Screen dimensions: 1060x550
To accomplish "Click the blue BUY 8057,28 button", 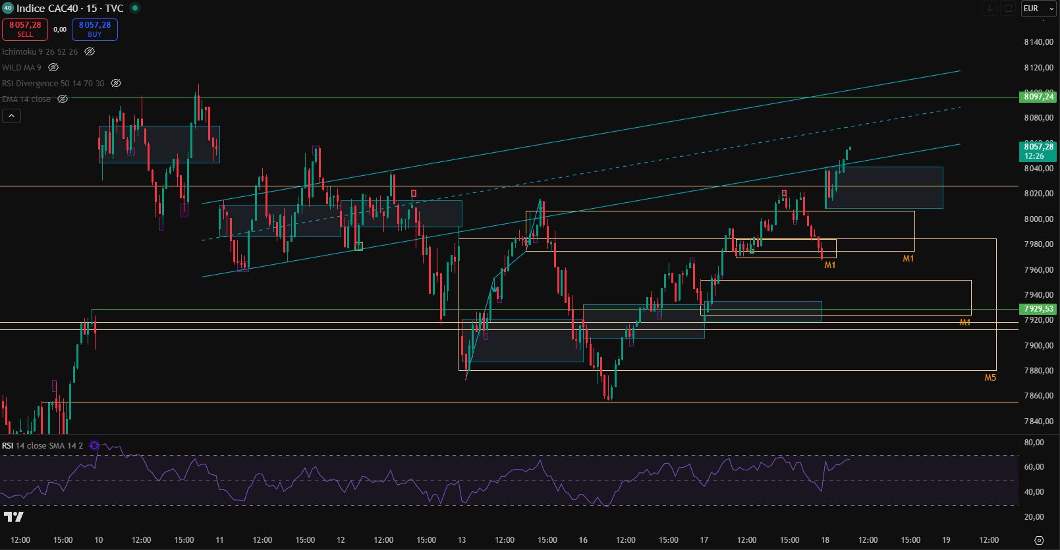I will (x=95, y=29).
